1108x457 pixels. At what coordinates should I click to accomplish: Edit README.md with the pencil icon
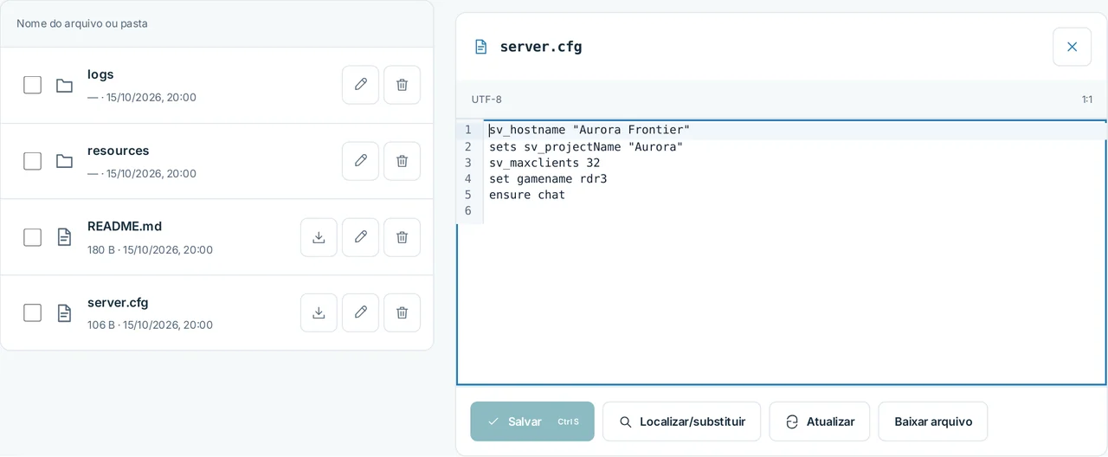pyautogui.click(x=360, y=237)
